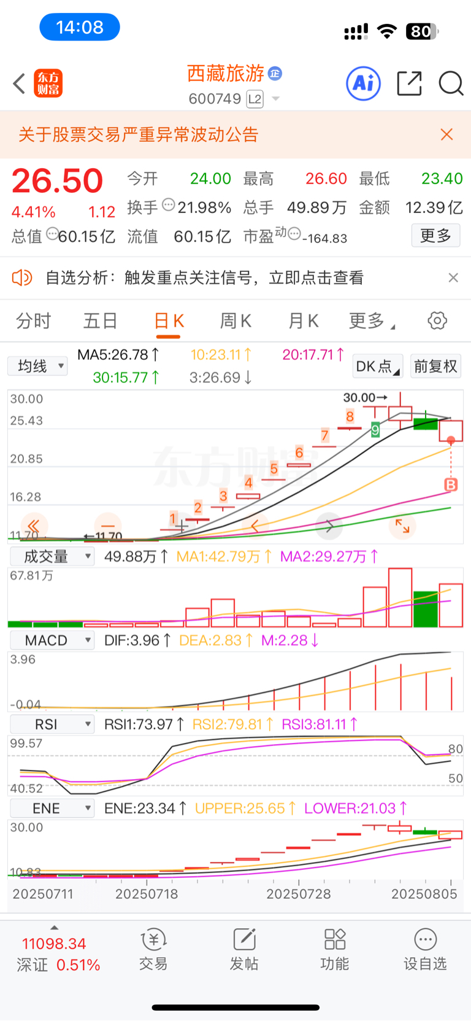Tap the UPPER:25.65 value
Screen dimensions: 471x1021
245,809
